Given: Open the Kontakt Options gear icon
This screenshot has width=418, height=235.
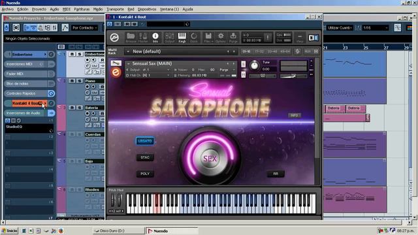Looking at the screenshot, I should click(221, 37).
